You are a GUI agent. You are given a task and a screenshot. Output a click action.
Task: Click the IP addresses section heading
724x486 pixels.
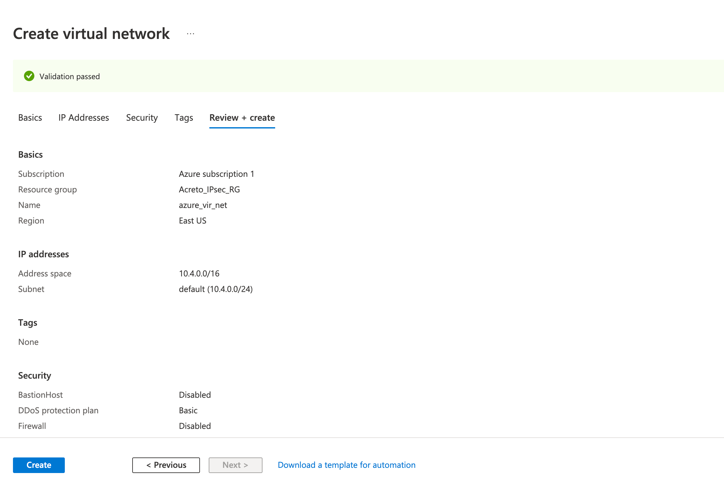point(43,254)
